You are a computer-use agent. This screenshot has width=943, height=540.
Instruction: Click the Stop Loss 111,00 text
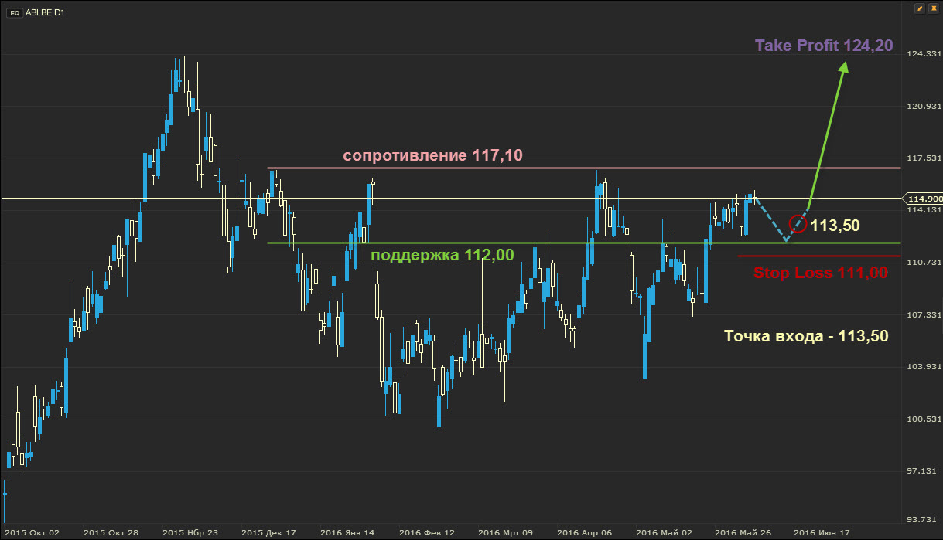820,272
